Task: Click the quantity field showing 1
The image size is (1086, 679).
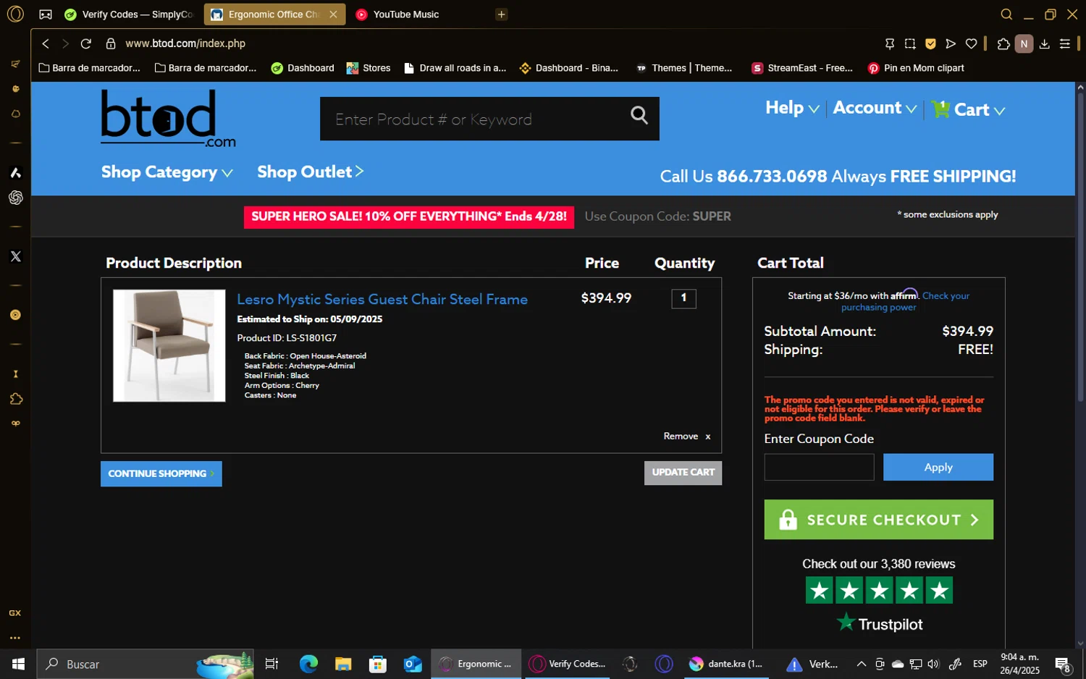Action: click(x=683, y=298)
